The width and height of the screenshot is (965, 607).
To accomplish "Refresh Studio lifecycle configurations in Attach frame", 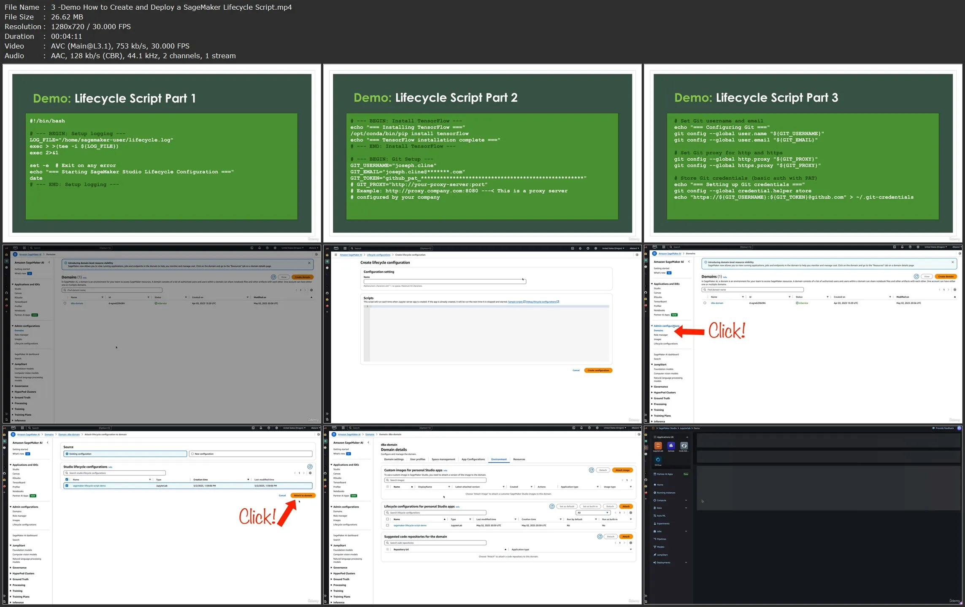I will 310,467.
